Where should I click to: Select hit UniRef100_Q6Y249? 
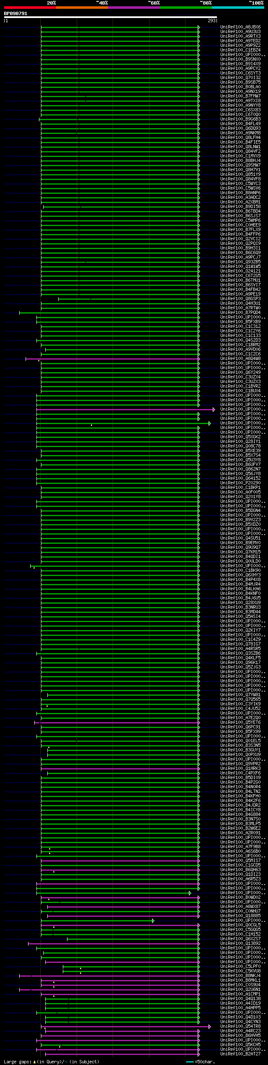pyautogui.click(x=240, y=373)
